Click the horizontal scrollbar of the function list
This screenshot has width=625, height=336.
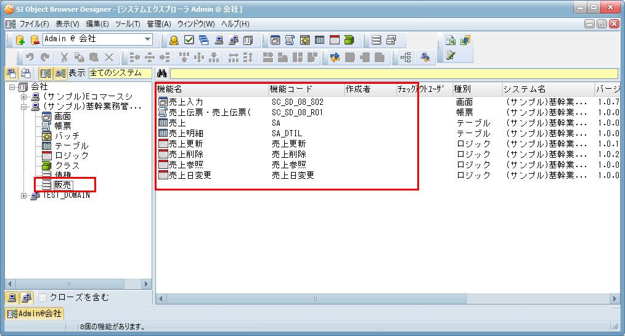387,298
